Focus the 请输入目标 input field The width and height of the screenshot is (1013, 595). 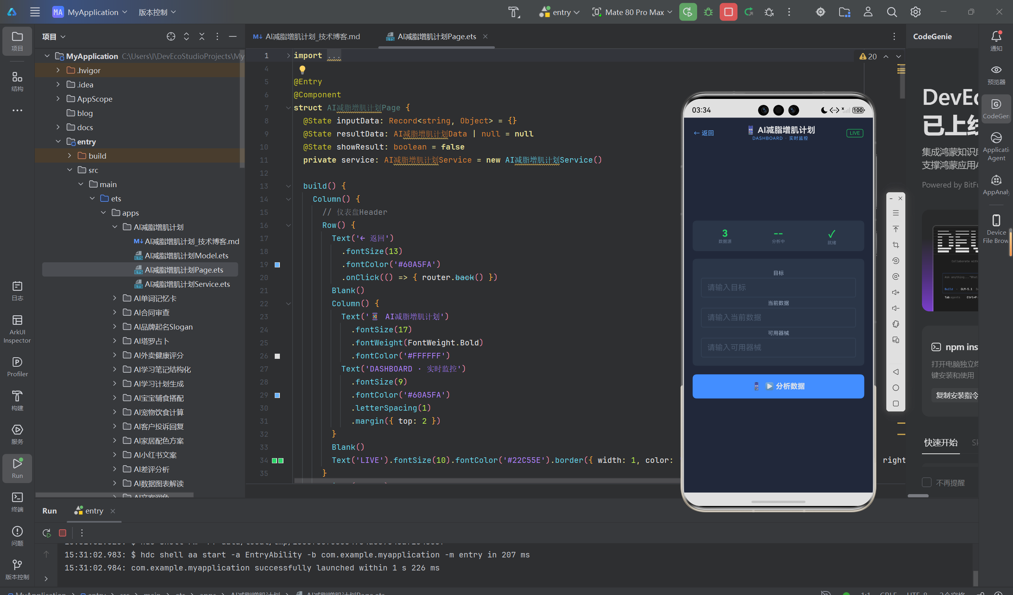(x=778, y=287)
